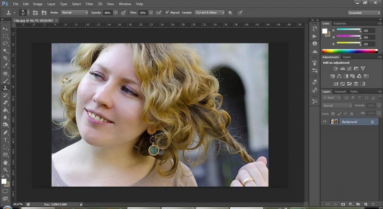This screenshot has height=209, width=383.
Task: Select the Brush tool
Action: click(5, 81)
